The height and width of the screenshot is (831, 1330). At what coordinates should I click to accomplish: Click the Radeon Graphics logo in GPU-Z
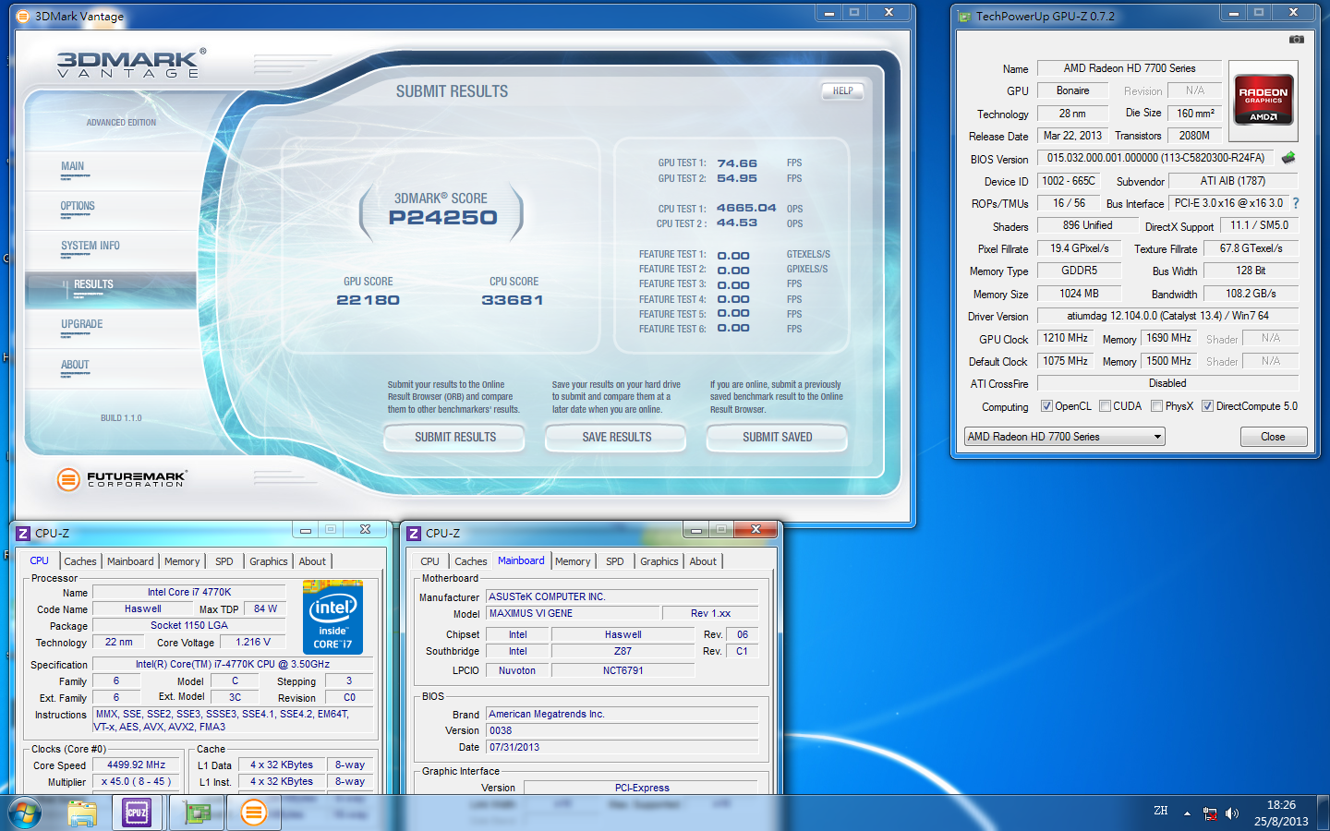[1263, 100]
